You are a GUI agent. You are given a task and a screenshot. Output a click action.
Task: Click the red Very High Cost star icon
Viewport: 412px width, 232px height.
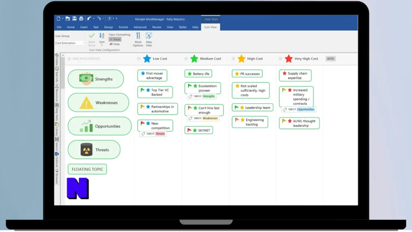[288, 59]
